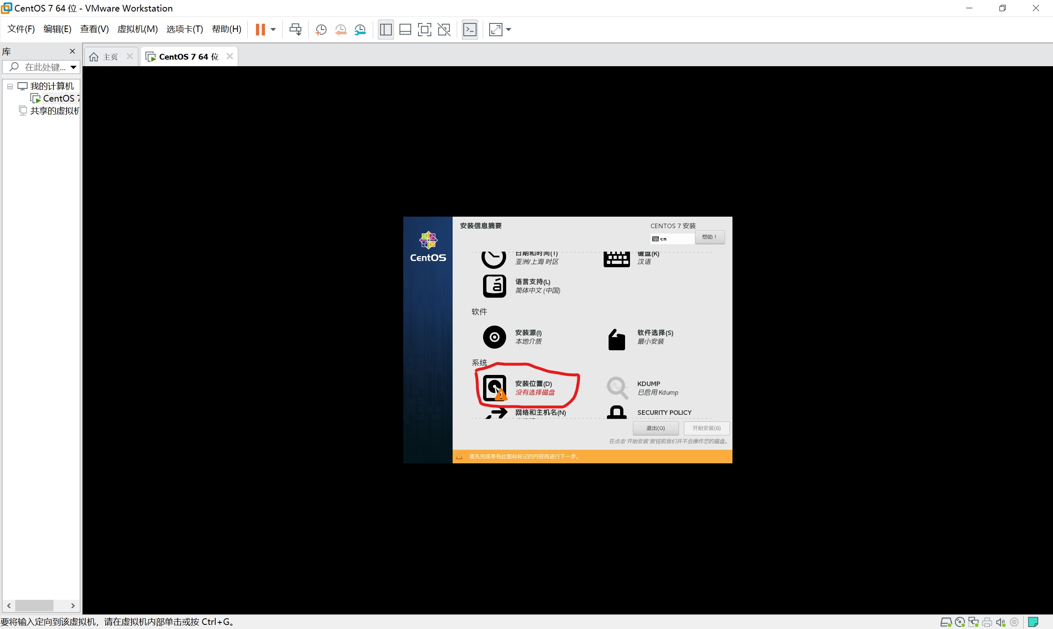The width and height of the screenshot is (1053, 629).
Task: Toggle the thumbnail bar view button
Action: point(405,29)
